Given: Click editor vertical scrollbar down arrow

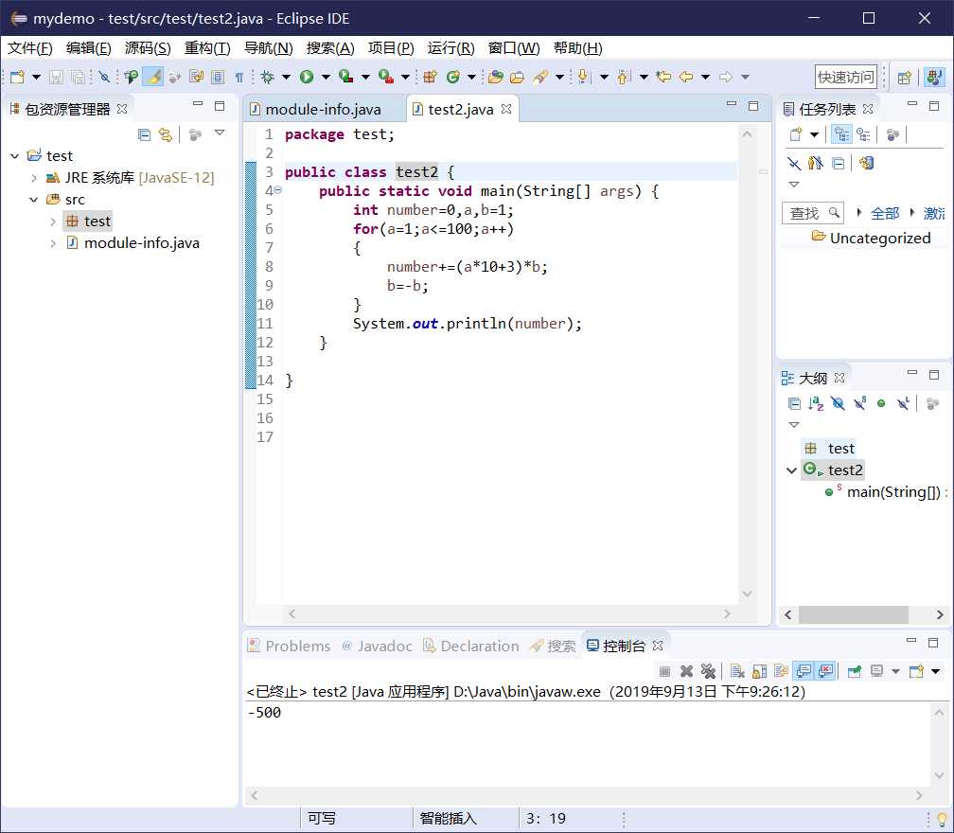Looking at the screenshot, I should (x=748, y=594).
